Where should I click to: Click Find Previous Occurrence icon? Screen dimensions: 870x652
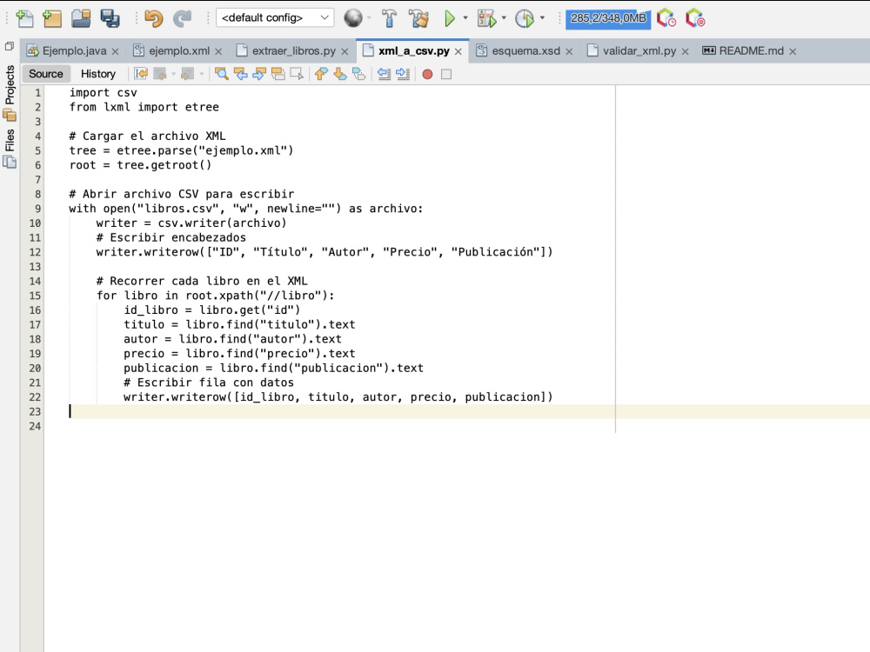tap(240, 74)
